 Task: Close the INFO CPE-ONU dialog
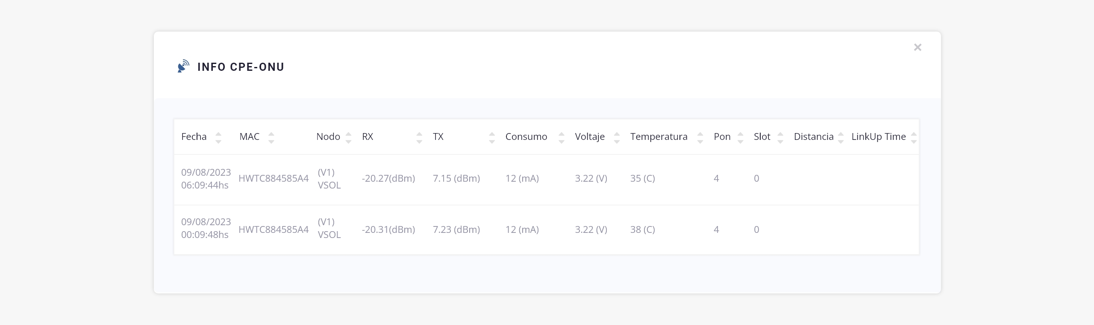pyautogui.click(x=917, y=47)
